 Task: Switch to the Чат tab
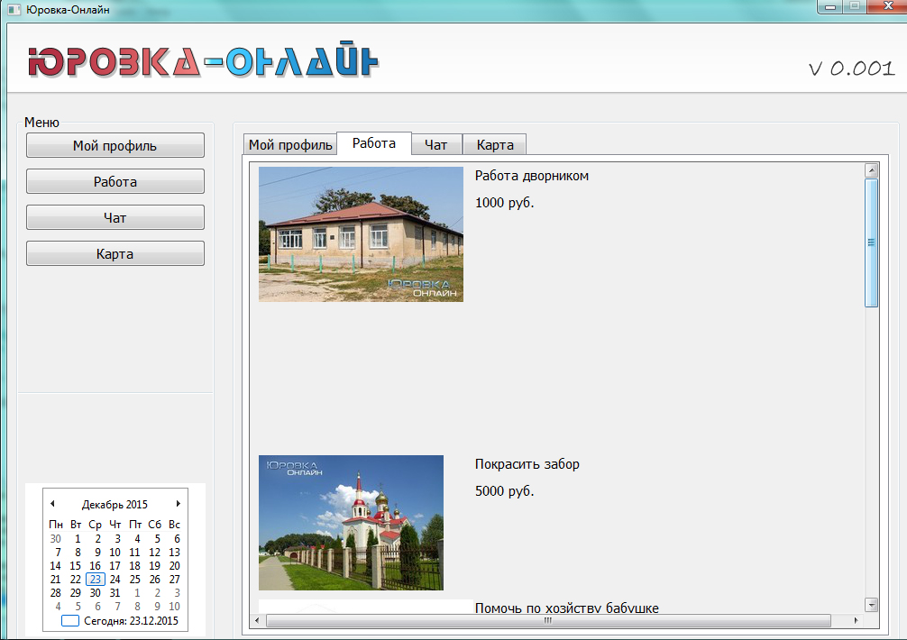(x=436, y=145)
